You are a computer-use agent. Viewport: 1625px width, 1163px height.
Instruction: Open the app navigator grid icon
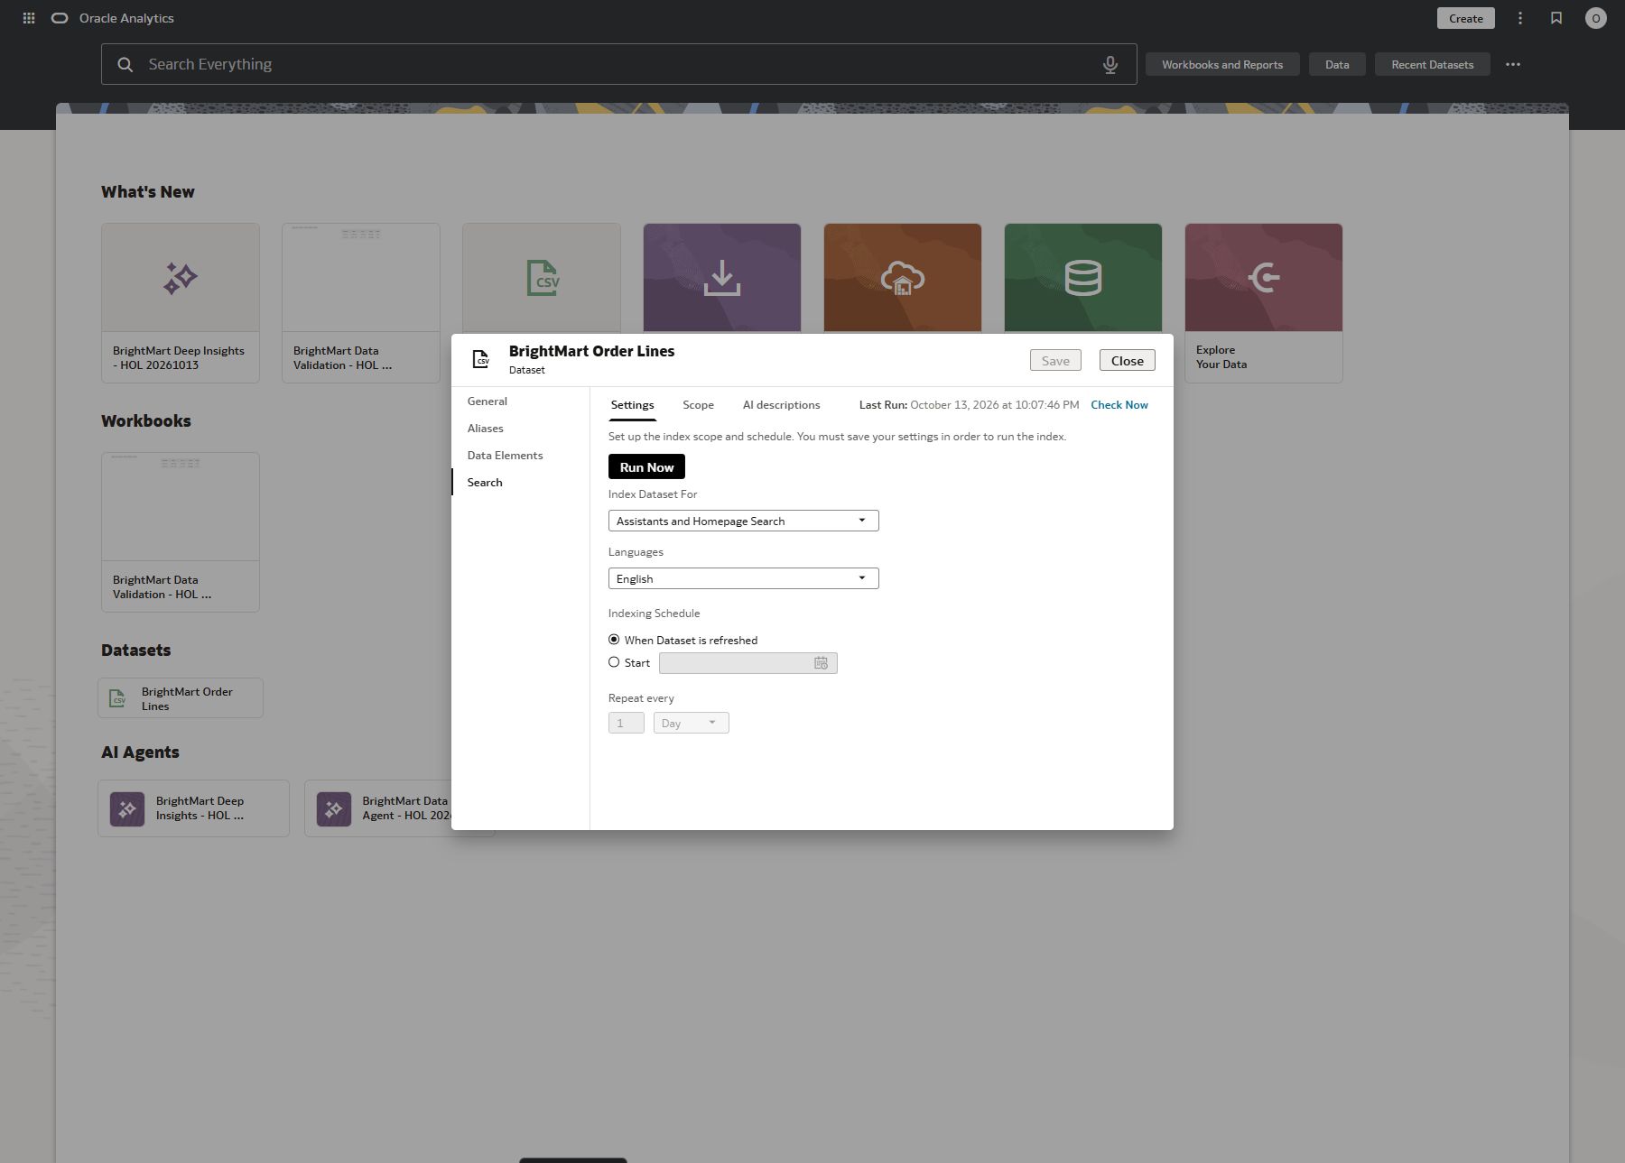(x=29, y=18)
